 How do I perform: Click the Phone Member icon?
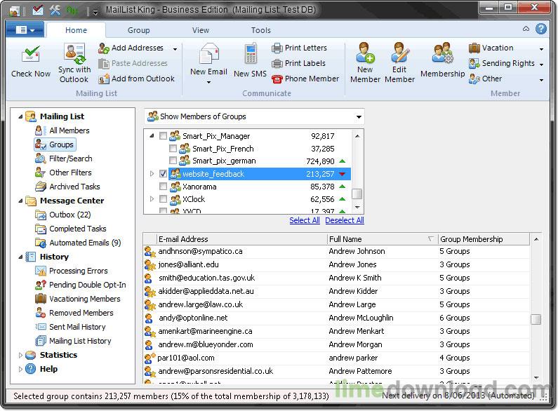[277, 79]
